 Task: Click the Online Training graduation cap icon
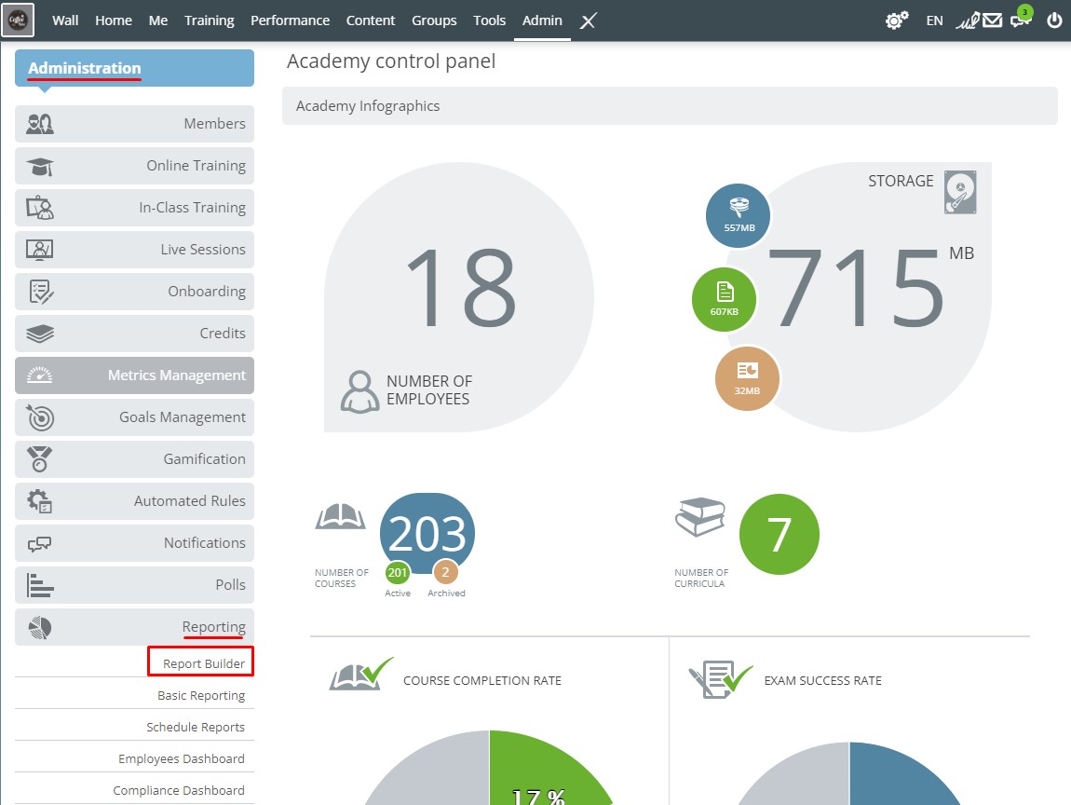click(x=40, y=166)
